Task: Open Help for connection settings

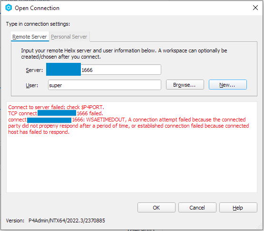Action: coord(238,207)
